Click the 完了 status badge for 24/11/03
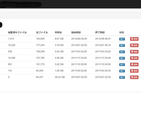The height and width of the screenshot is (117, 141). point(122,71)
